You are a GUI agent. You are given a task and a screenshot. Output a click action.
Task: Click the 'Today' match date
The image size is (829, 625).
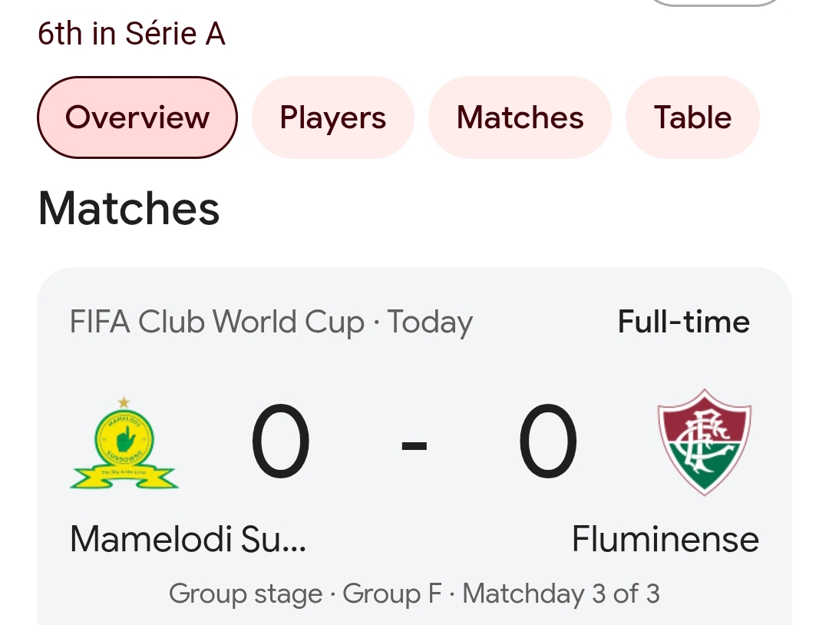coord(430,322)
